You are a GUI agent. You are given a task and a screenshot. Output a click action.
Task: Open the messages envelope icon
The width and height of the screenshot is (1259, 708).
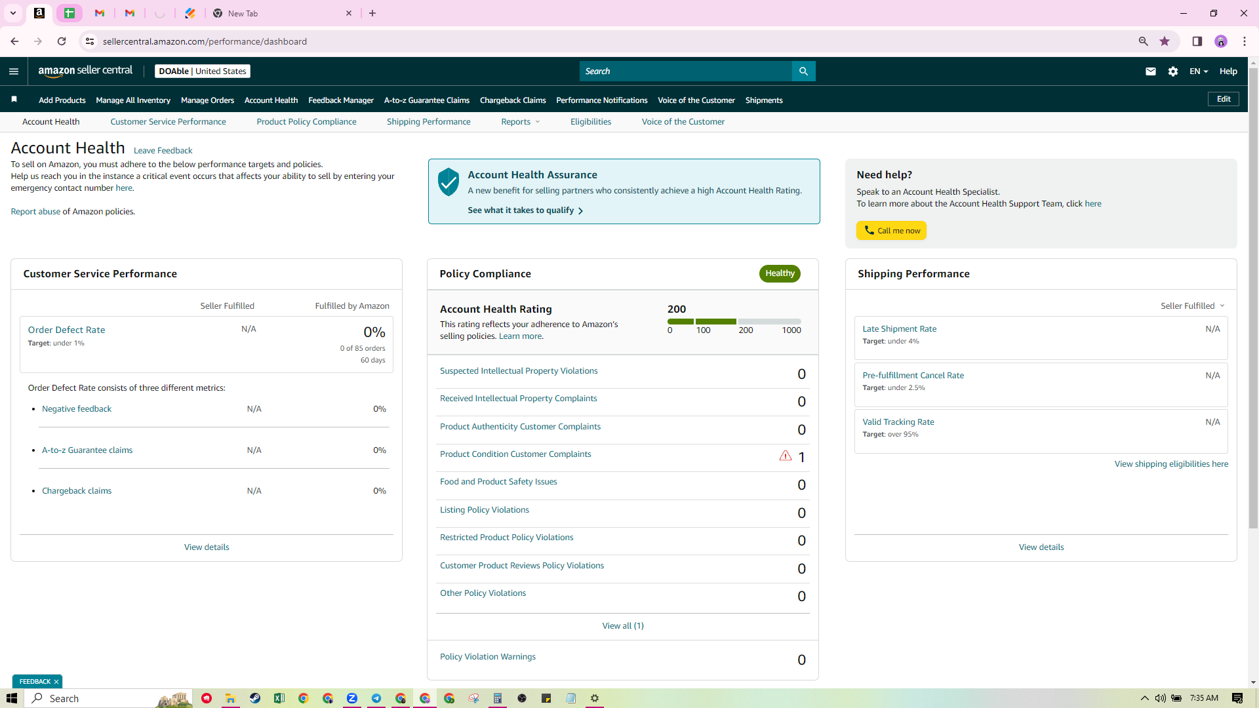point(1151,71)
